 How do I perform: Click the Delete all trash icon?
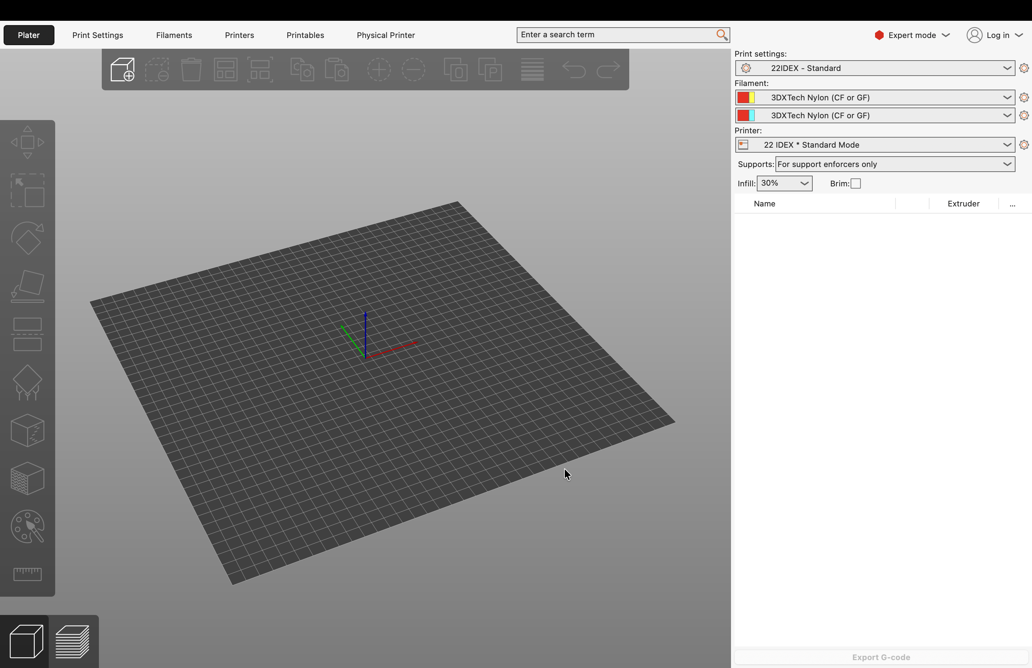click(x=191, y=70)
